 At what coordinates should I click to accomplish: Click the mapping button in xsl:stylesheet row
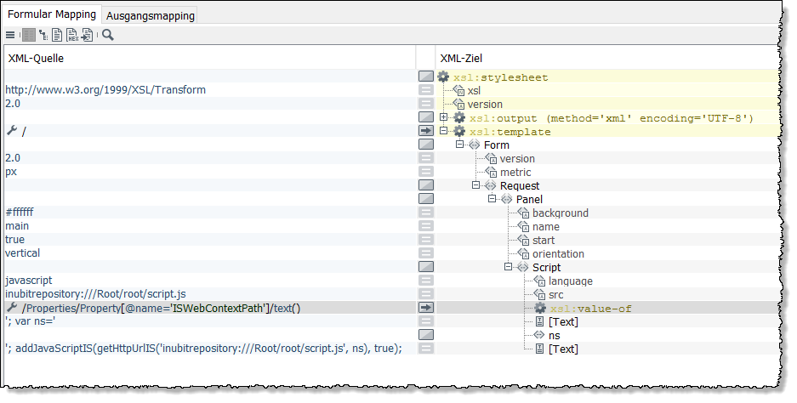point(426,77)
